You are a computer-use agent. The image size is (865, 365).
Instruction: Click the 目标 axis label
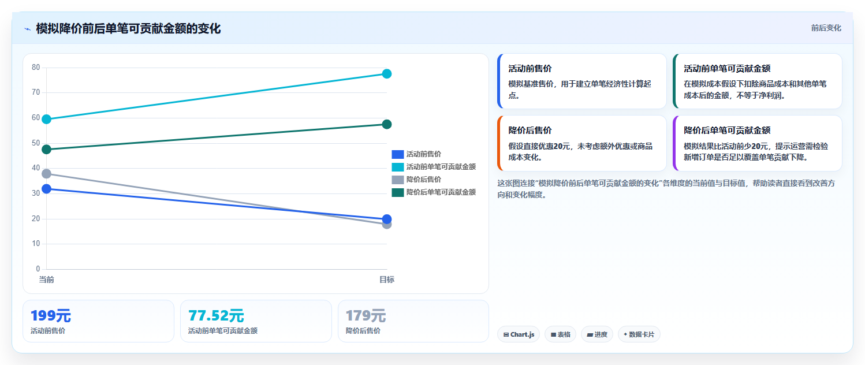coord(387,280)
